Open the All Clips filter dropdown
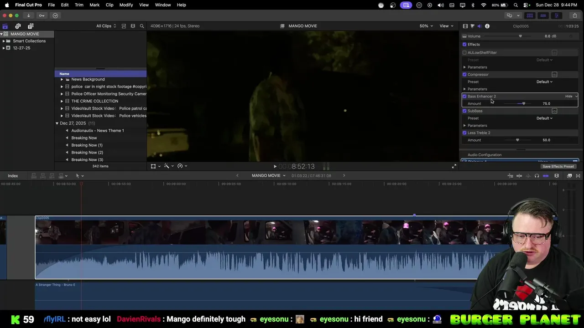 106,26
